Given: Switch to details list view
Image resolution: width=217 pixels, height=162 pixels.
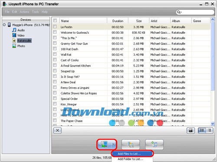Looking at the screenshot, I should click(202, 130).
